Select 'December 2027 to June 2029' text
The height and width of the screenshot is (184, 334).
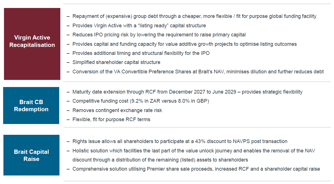tap(203, 92)
